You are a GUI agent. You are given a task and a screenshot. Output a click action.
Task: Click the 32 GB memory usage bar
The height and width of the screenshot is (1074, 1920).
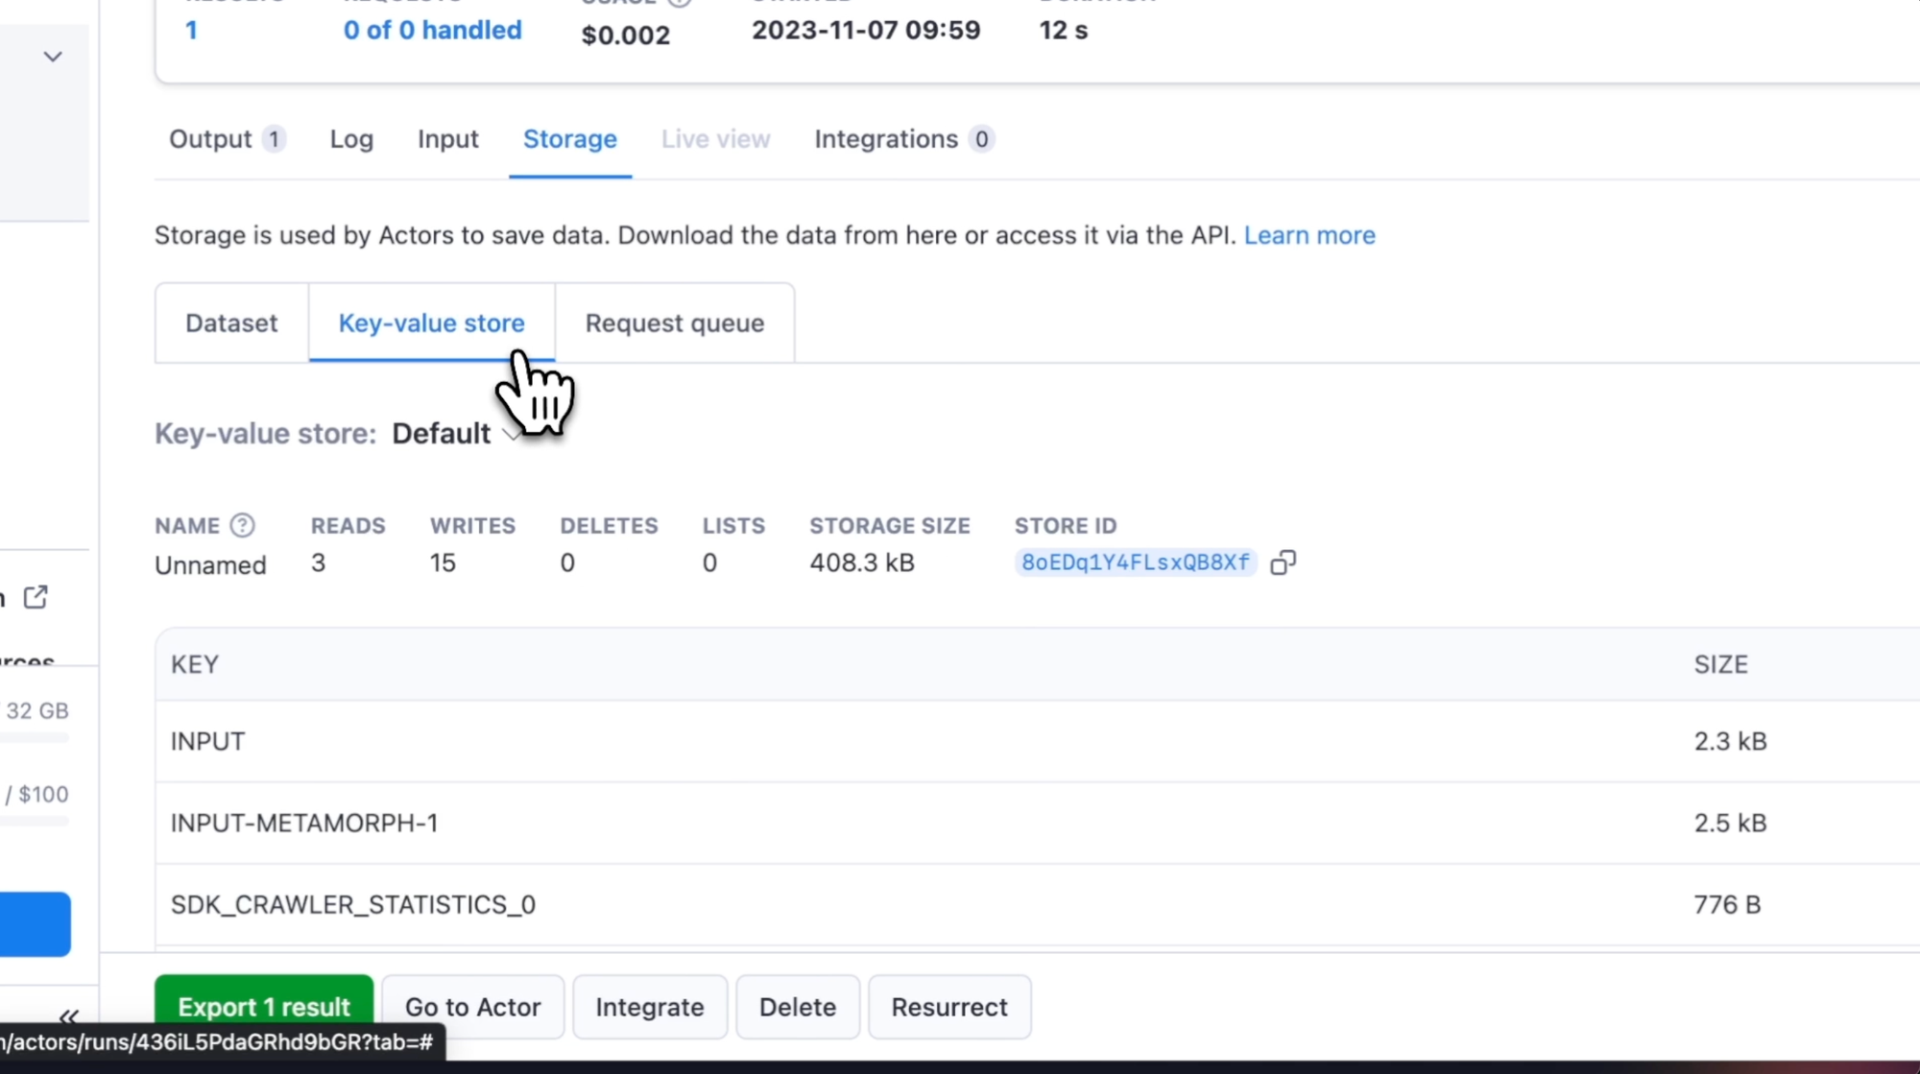[x=35, y=737]
